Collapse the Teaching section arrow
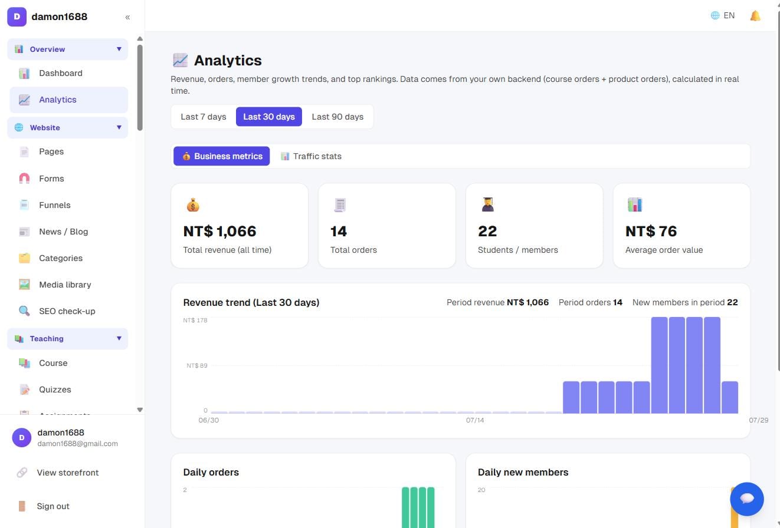 pyautogui.click(x=119, y=339)
